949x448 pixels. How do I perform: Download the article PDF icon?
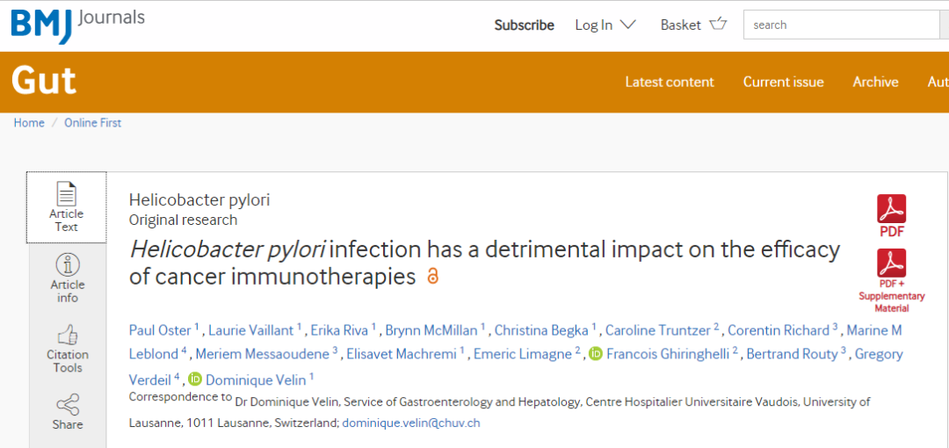[892, 209]
